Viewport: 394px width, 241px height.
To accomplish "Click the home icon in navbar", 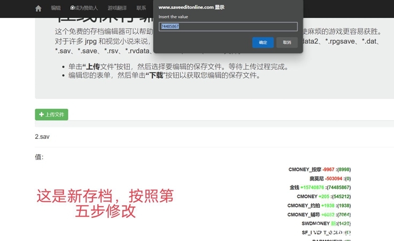I will click(38, 8).
